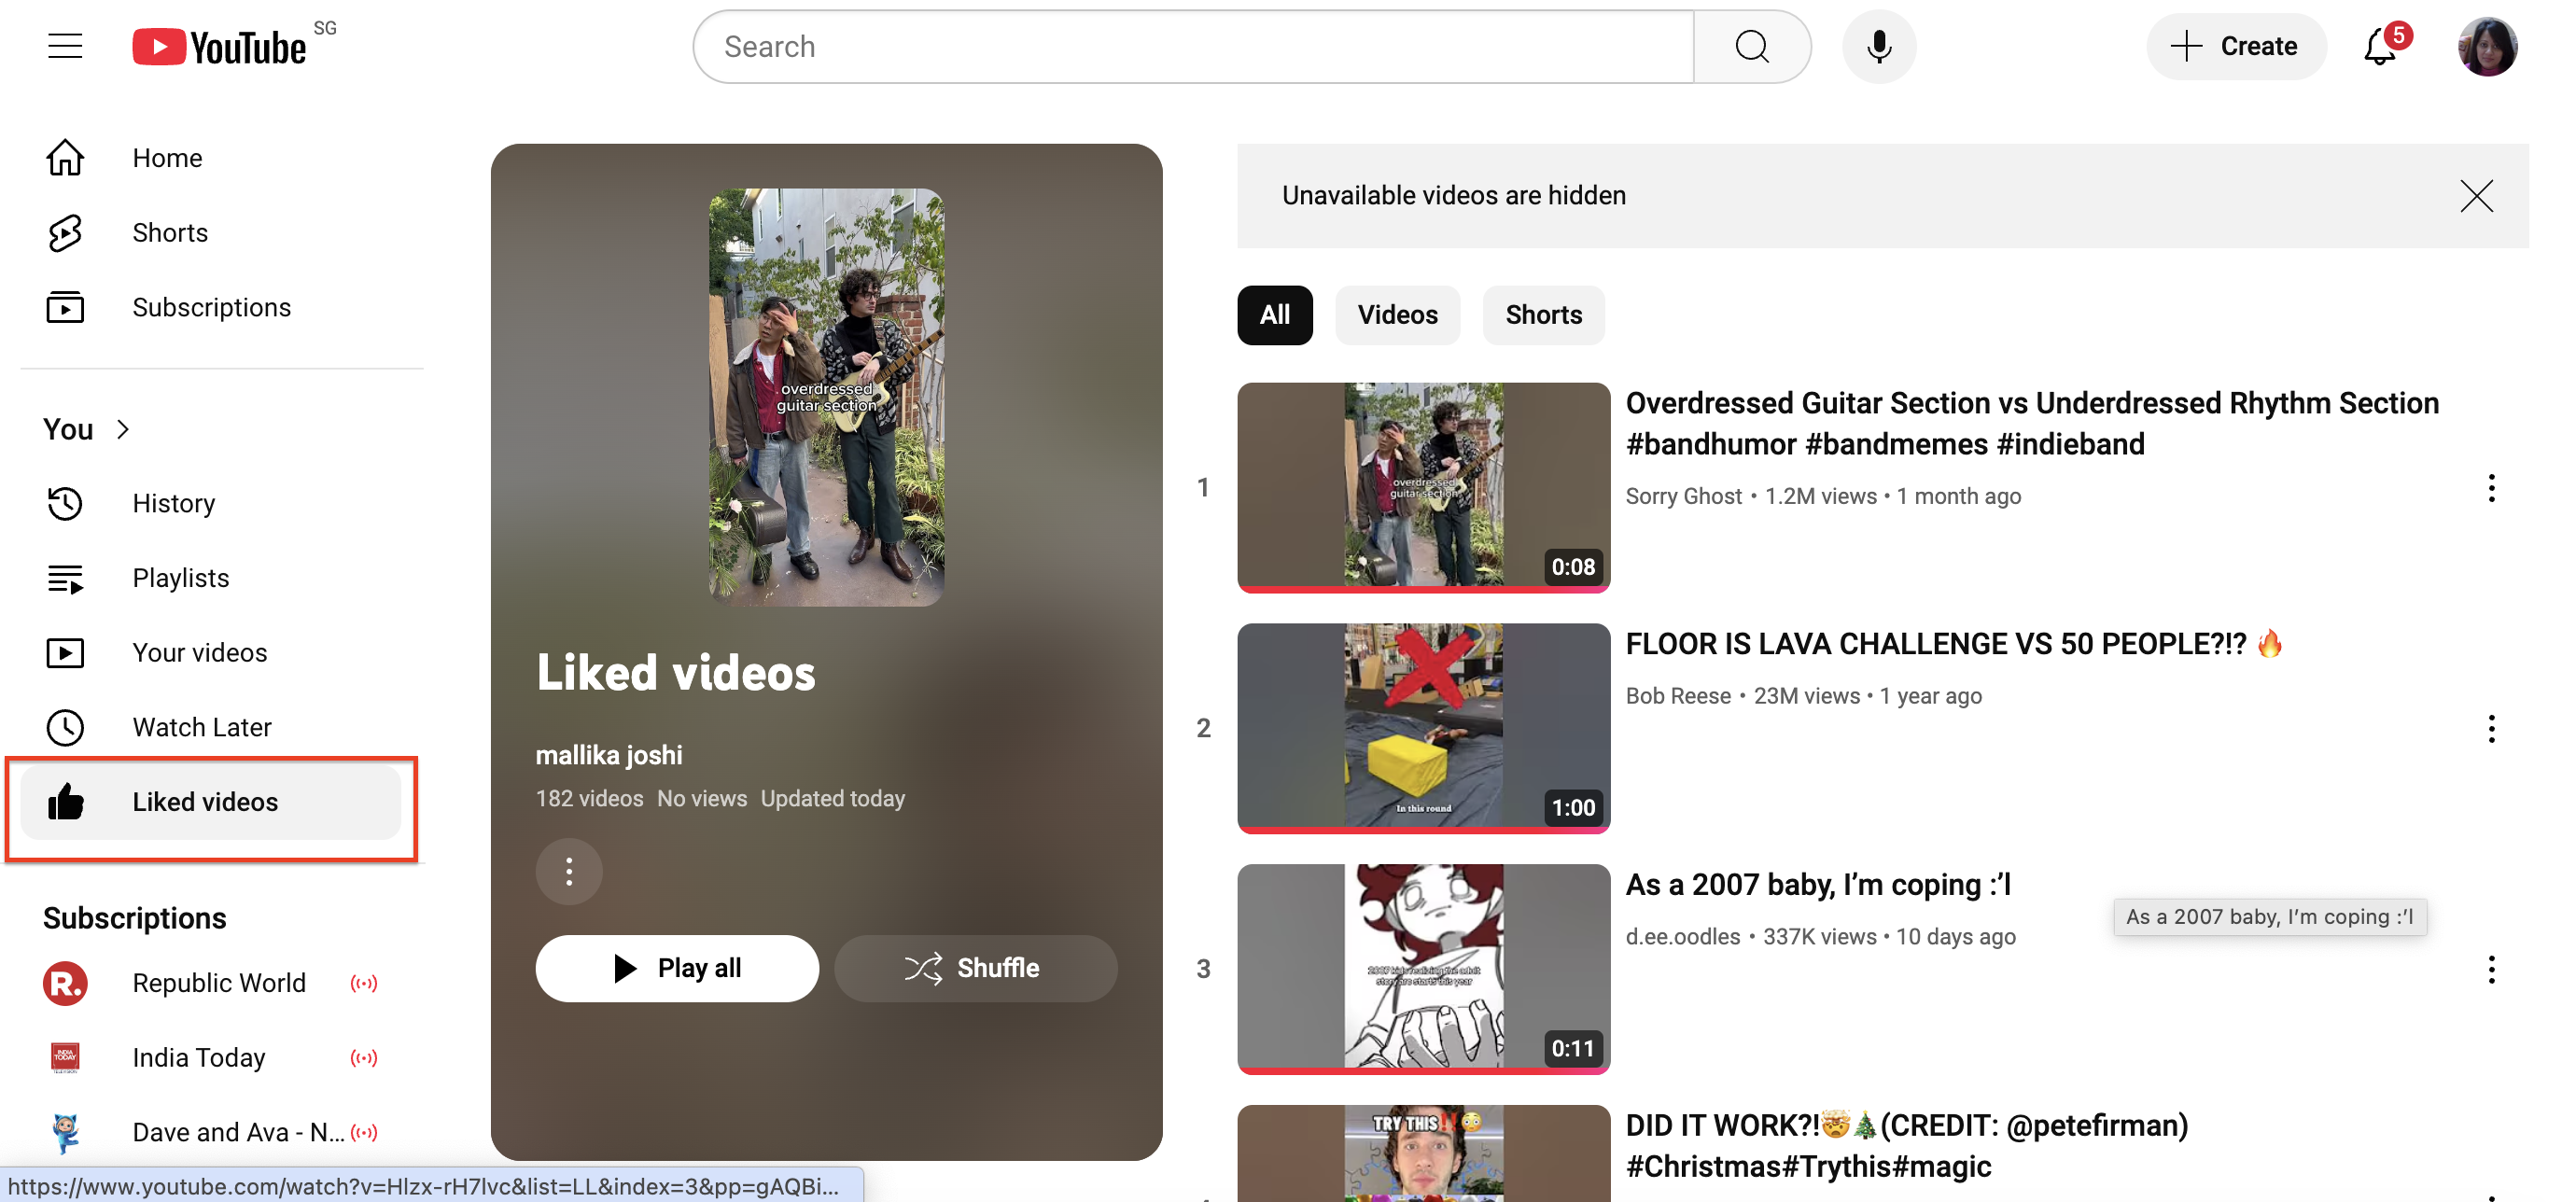Image resolution: width=2576 pixels, height=1202 pixels.
Task: Click the search magnifier icon
Action: click(1751, 46)
